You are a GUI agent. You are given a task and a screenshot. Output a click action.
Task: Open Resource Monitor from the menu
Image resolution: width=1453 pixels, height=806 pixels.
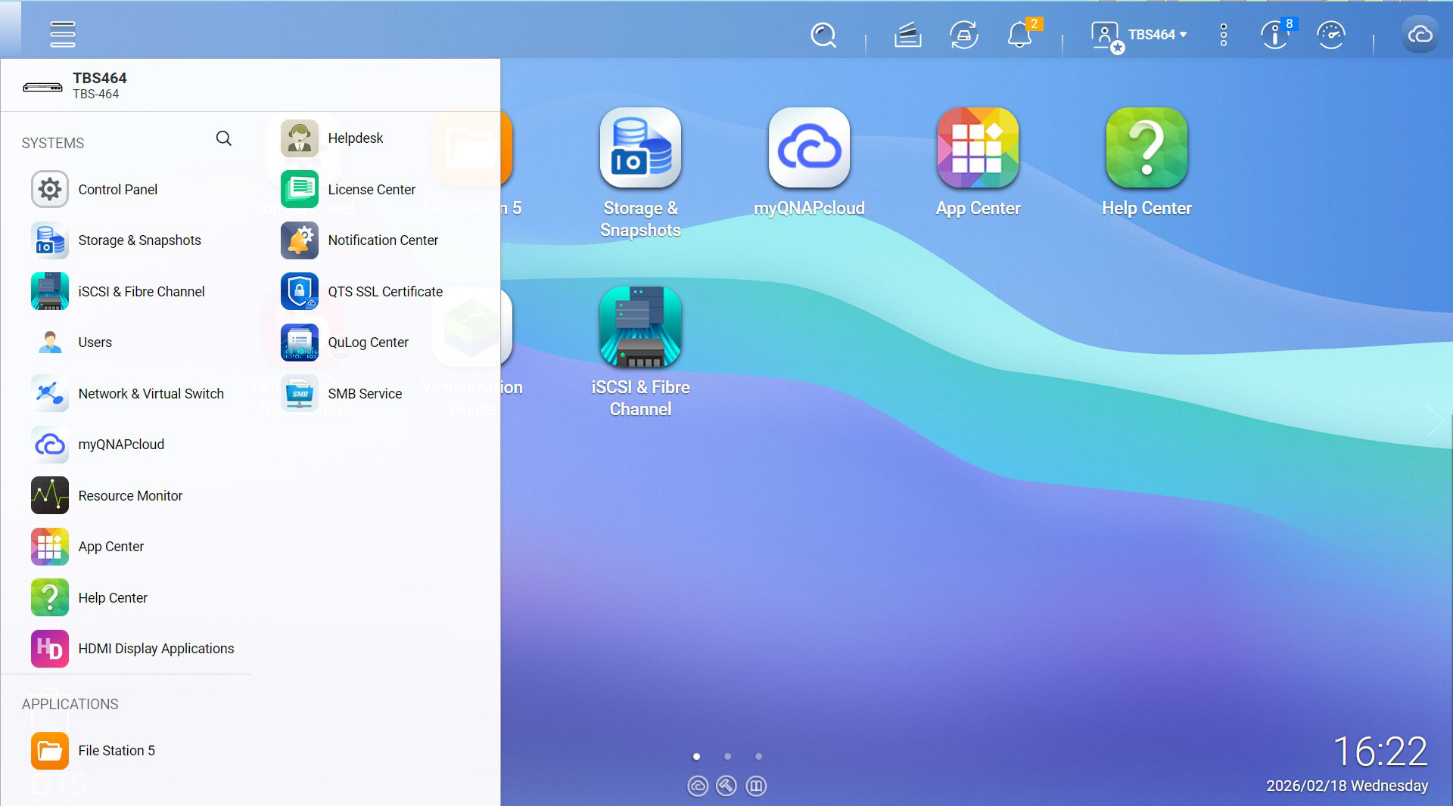130,496
